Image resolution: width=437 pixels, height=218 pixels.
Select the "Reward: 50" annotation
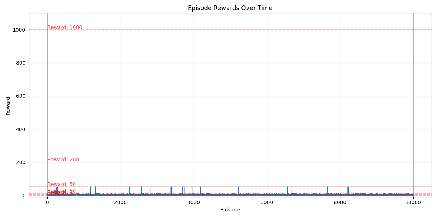[x=62, y=184]
